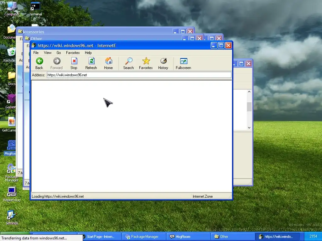Open the View menu

(x=48, y=53)
